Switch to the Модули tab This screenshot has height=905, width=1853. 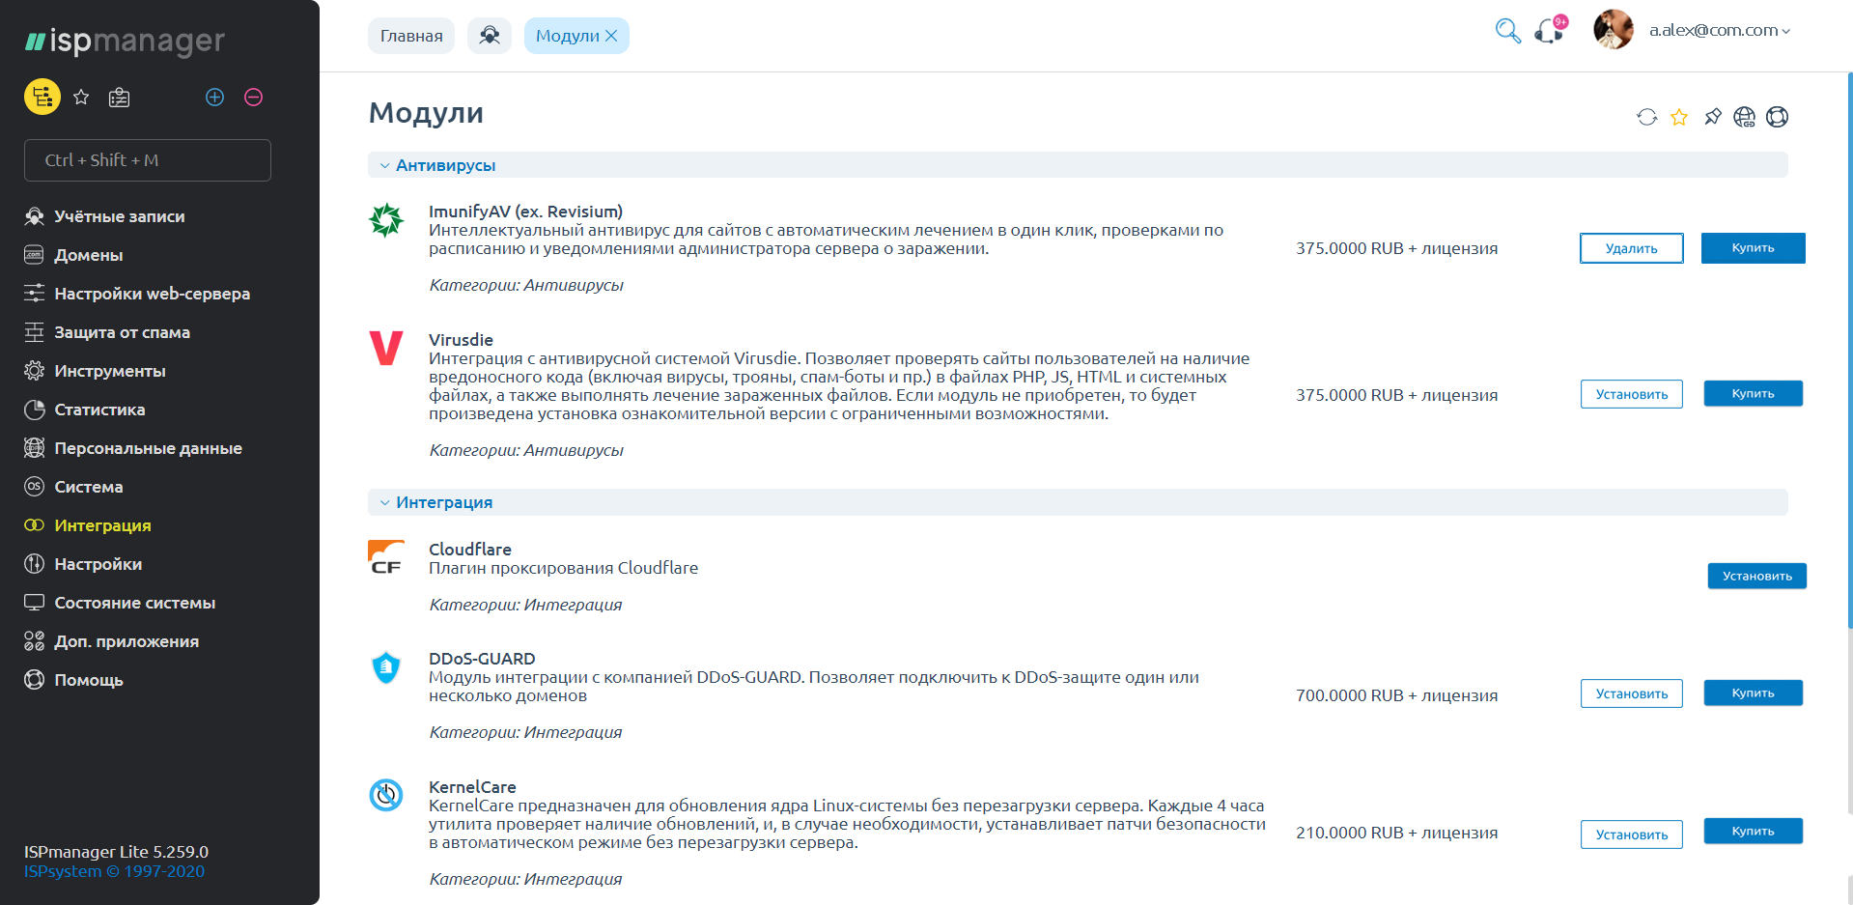pos(568,36)
